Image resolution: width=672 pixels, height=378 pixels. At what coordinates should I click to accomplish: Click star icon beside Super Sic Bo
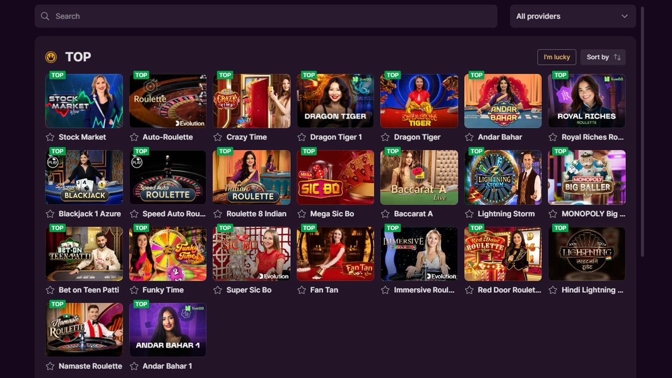218,290
